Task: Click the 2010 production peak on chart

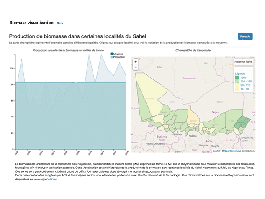Action: (x=88, y=55)
